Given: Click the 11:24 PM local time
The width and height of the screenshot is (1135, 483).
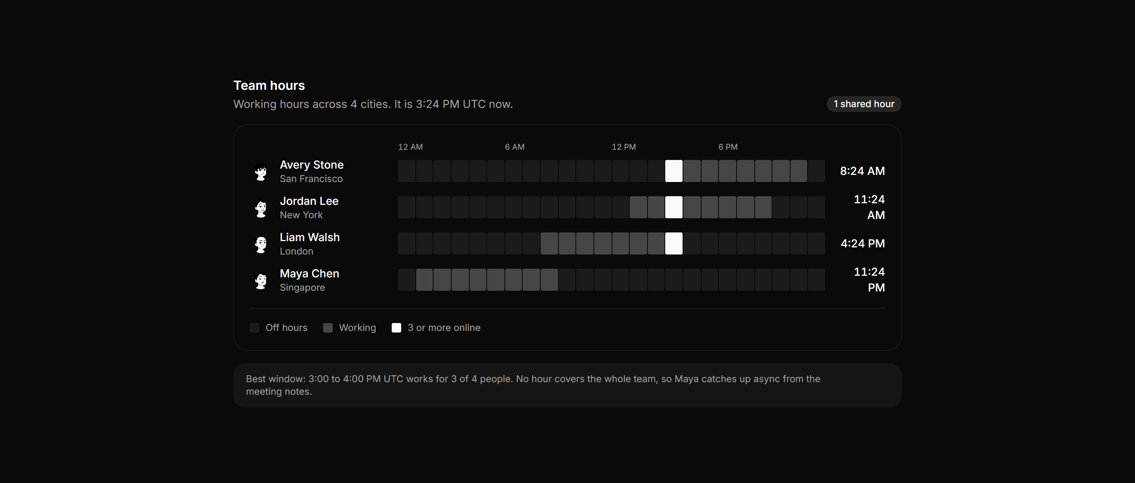Looking at the screenshot, I should 869,280.
